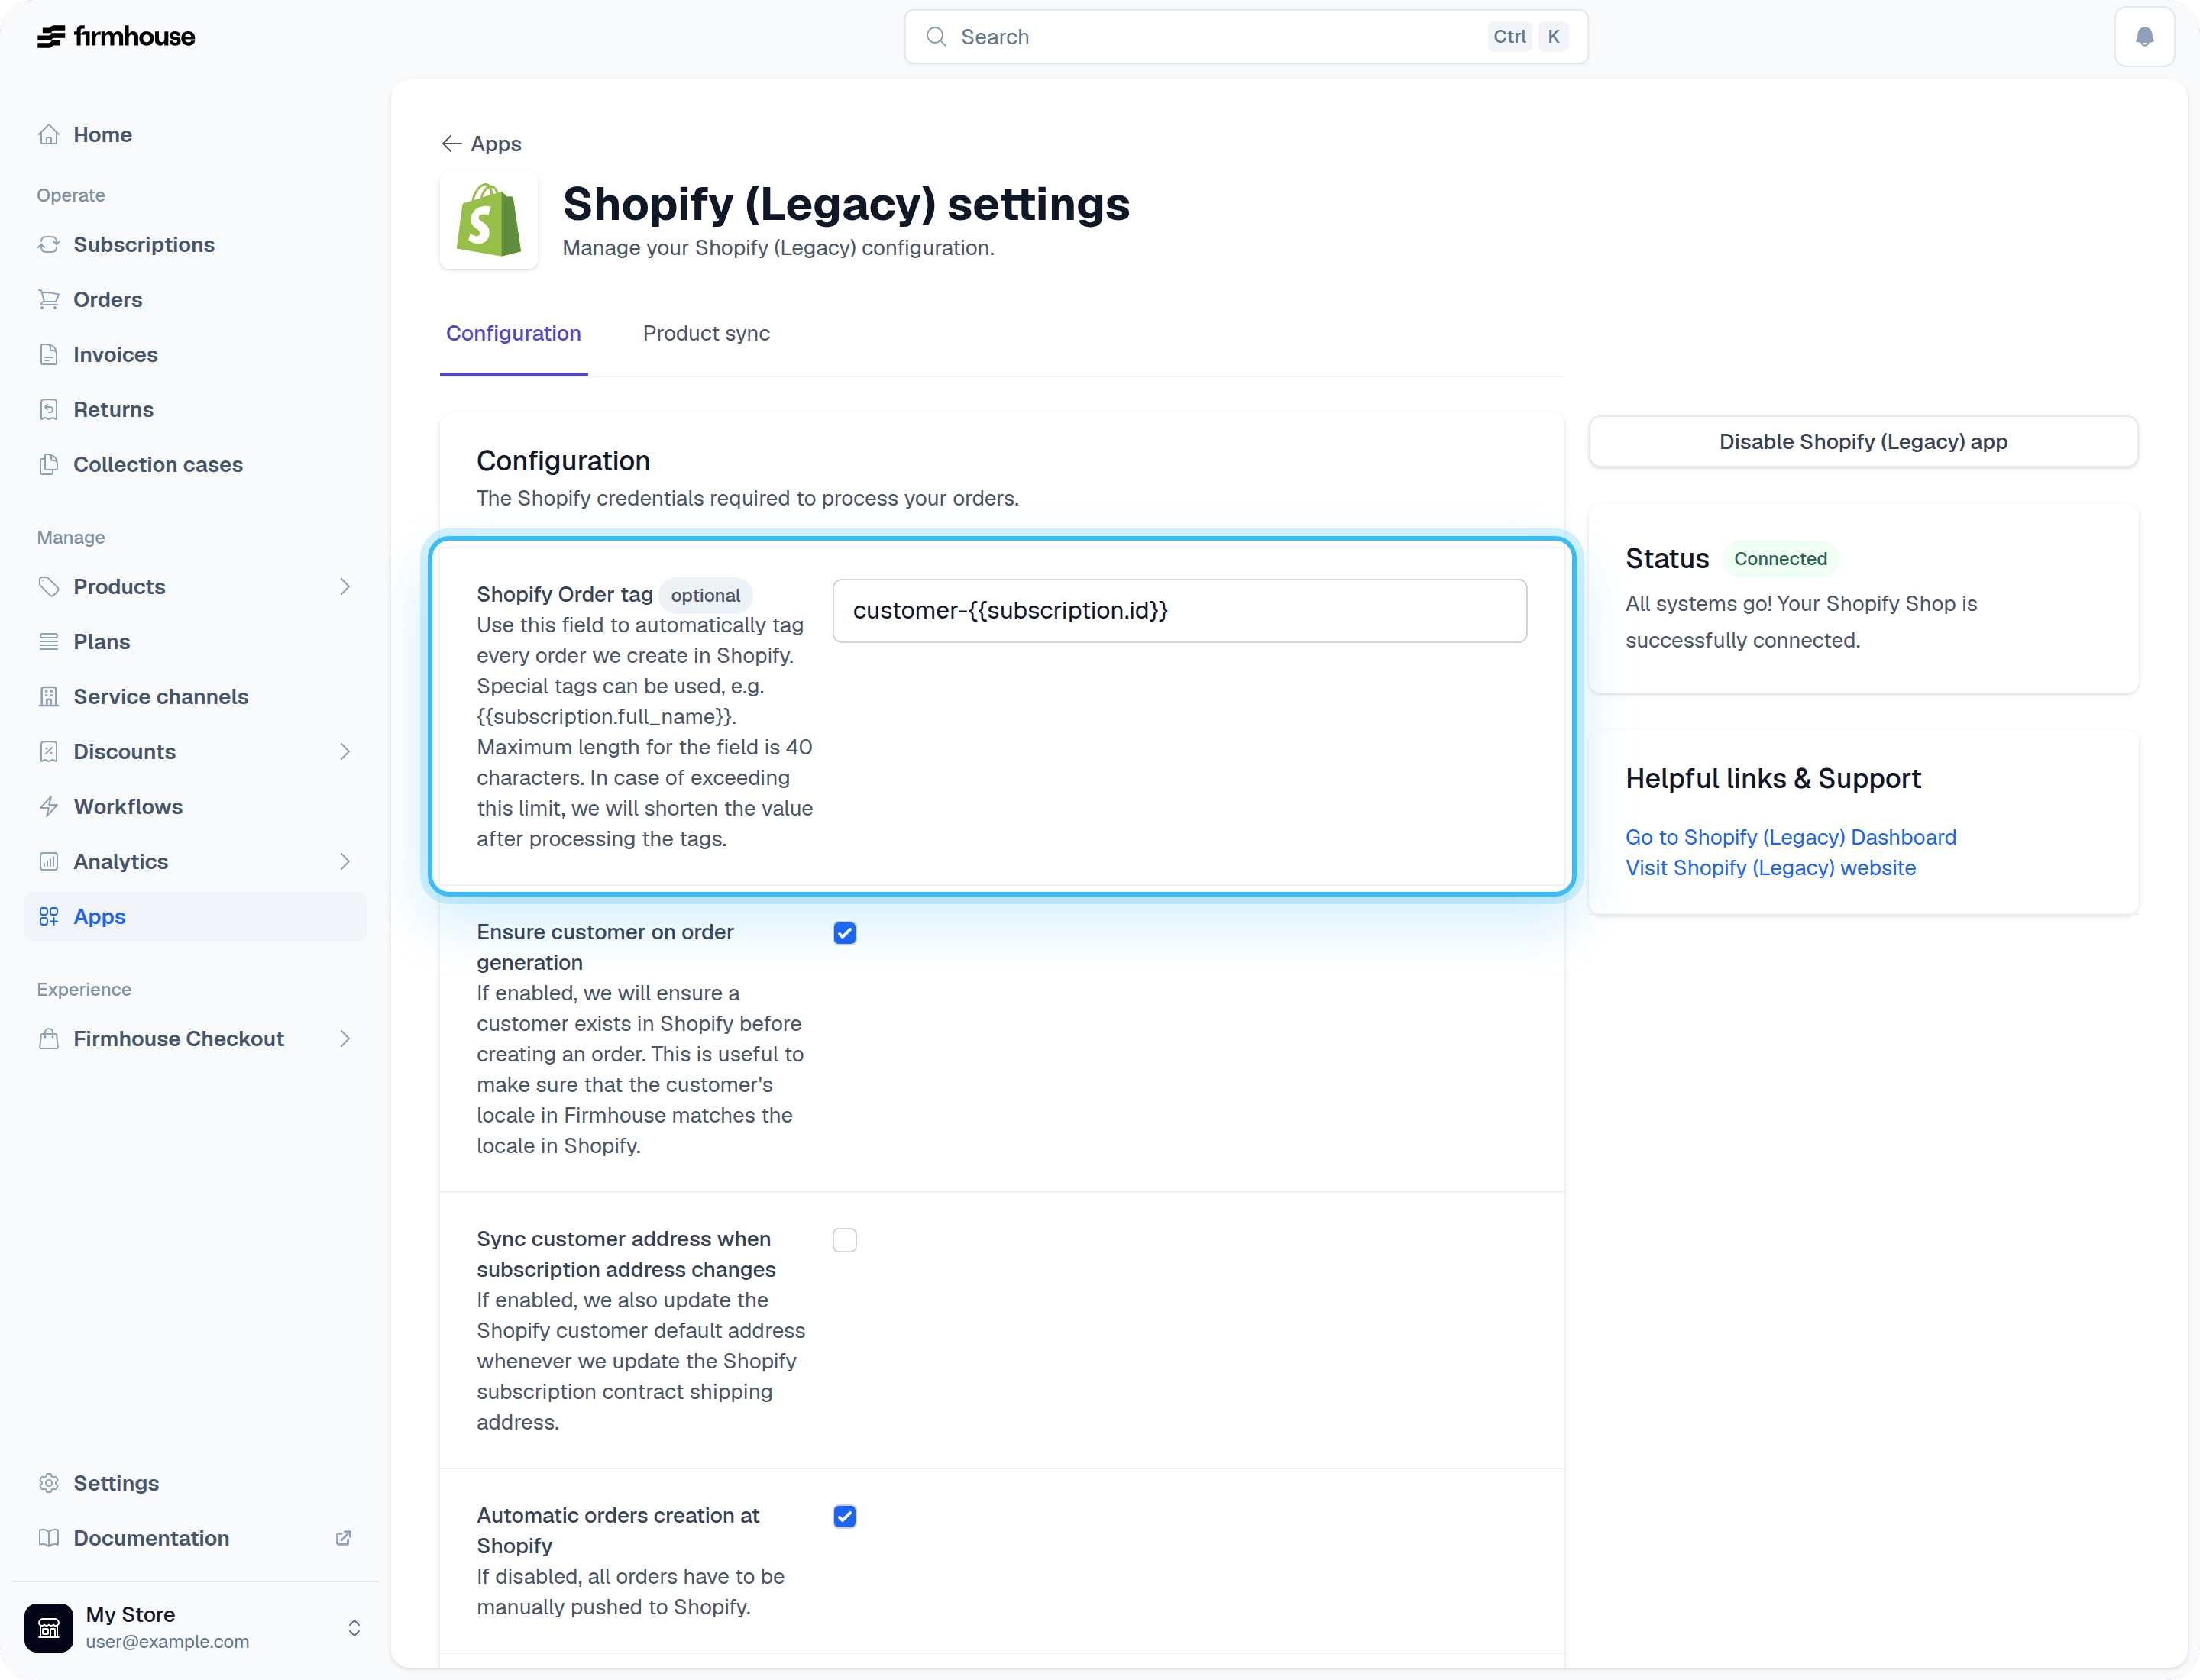Open Documentation in the sidebar
The height and width of the screenshot is (1680, 2200).
pyautogui.click(x=195, y=1538)
